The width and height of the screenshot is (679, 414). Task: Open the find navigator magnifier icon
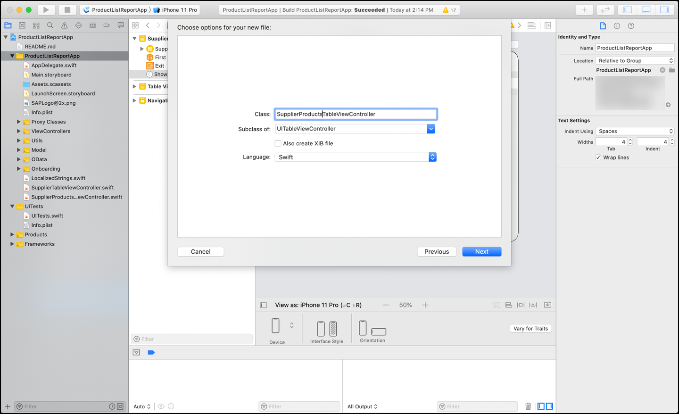[x=50, y=25]
